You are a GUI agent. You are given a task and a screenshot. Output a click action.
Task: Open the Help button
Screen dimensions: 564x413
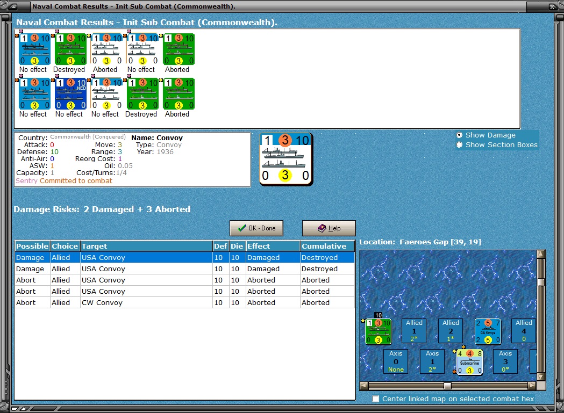pos(329,228)
